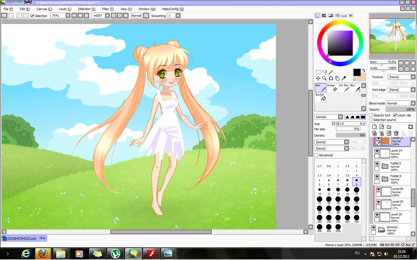Viewport: 417px width, 260px height.
Task: Open the 75% zoom dropdown in toolbar
Action: coord(68,16)
